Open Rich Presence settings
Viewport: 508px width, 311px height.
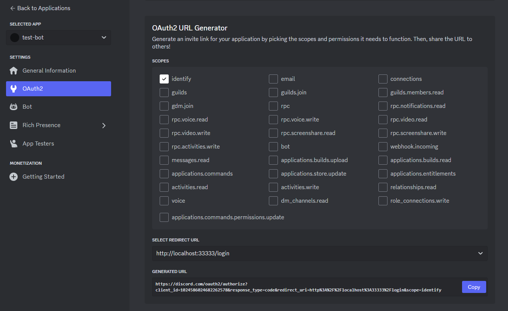point(58,125)
